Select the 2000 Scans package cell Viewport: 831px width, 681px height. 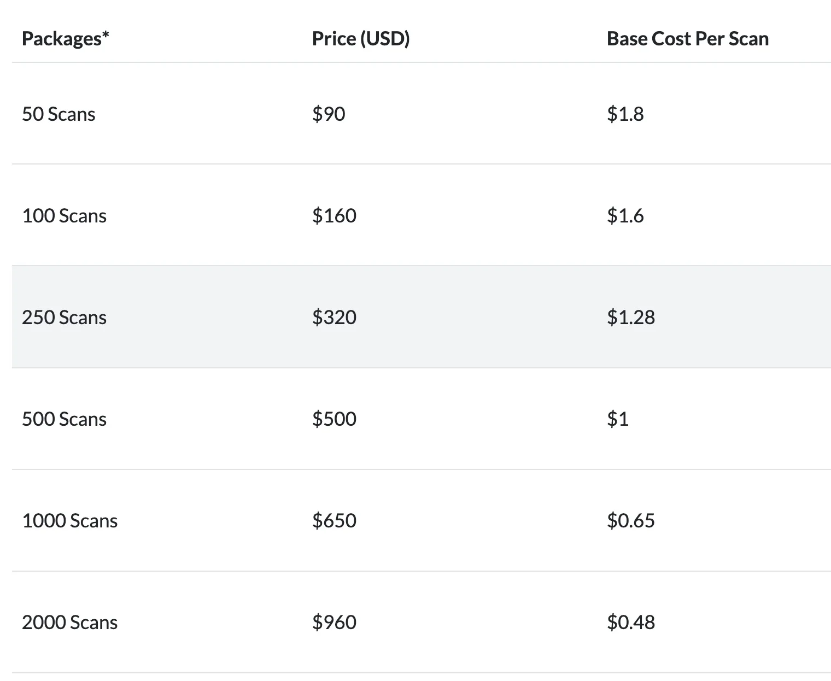(x=69, y=623)
